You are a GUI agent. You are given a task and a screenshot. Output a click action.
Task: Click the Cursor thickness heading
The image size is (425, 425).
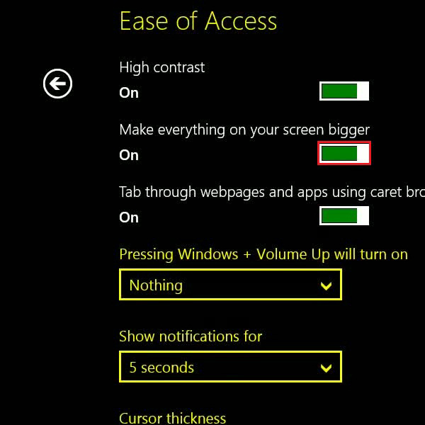(172, 418)
